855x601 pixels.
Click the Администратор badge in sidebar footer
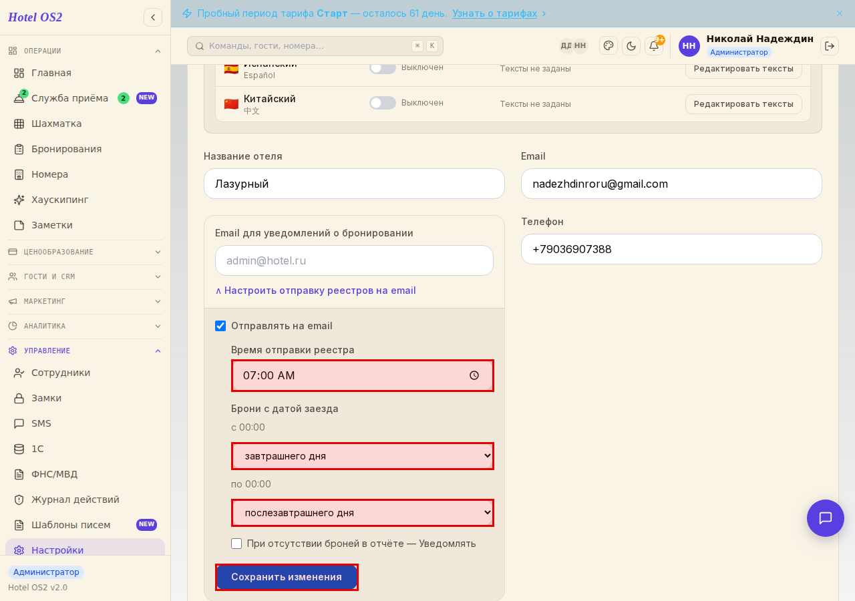tap(46, 572)
